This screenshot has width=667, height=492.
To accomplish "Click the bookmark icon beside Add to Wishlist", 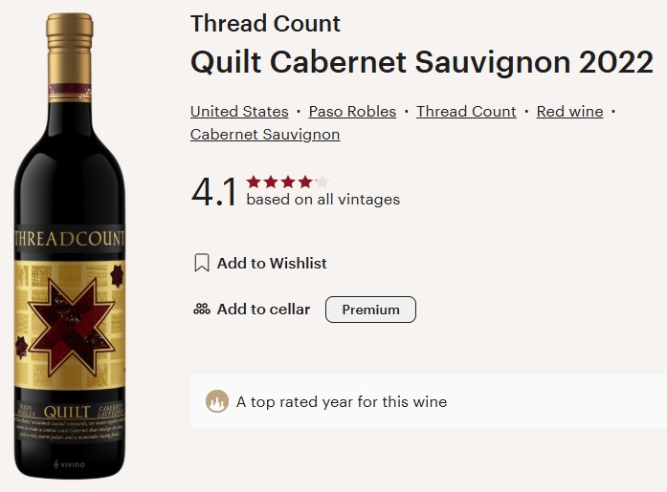I will pos(201,263).
